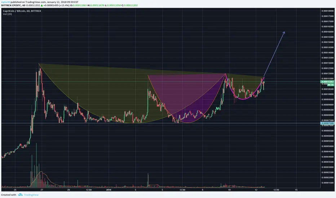Image resolution: width=336 pixels, height=198 pixels.
Task: Click the 0.00014000 price axis label
Action: (328, 53)
